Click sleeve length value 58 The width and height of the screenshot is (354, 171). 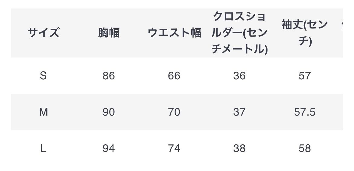pyautogui.click(x=305, y=148)
